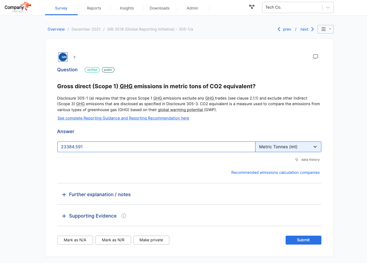Screen dimensions: 367x263
Task: Submit the emissions answer
Action: click(x=303, y=240)
